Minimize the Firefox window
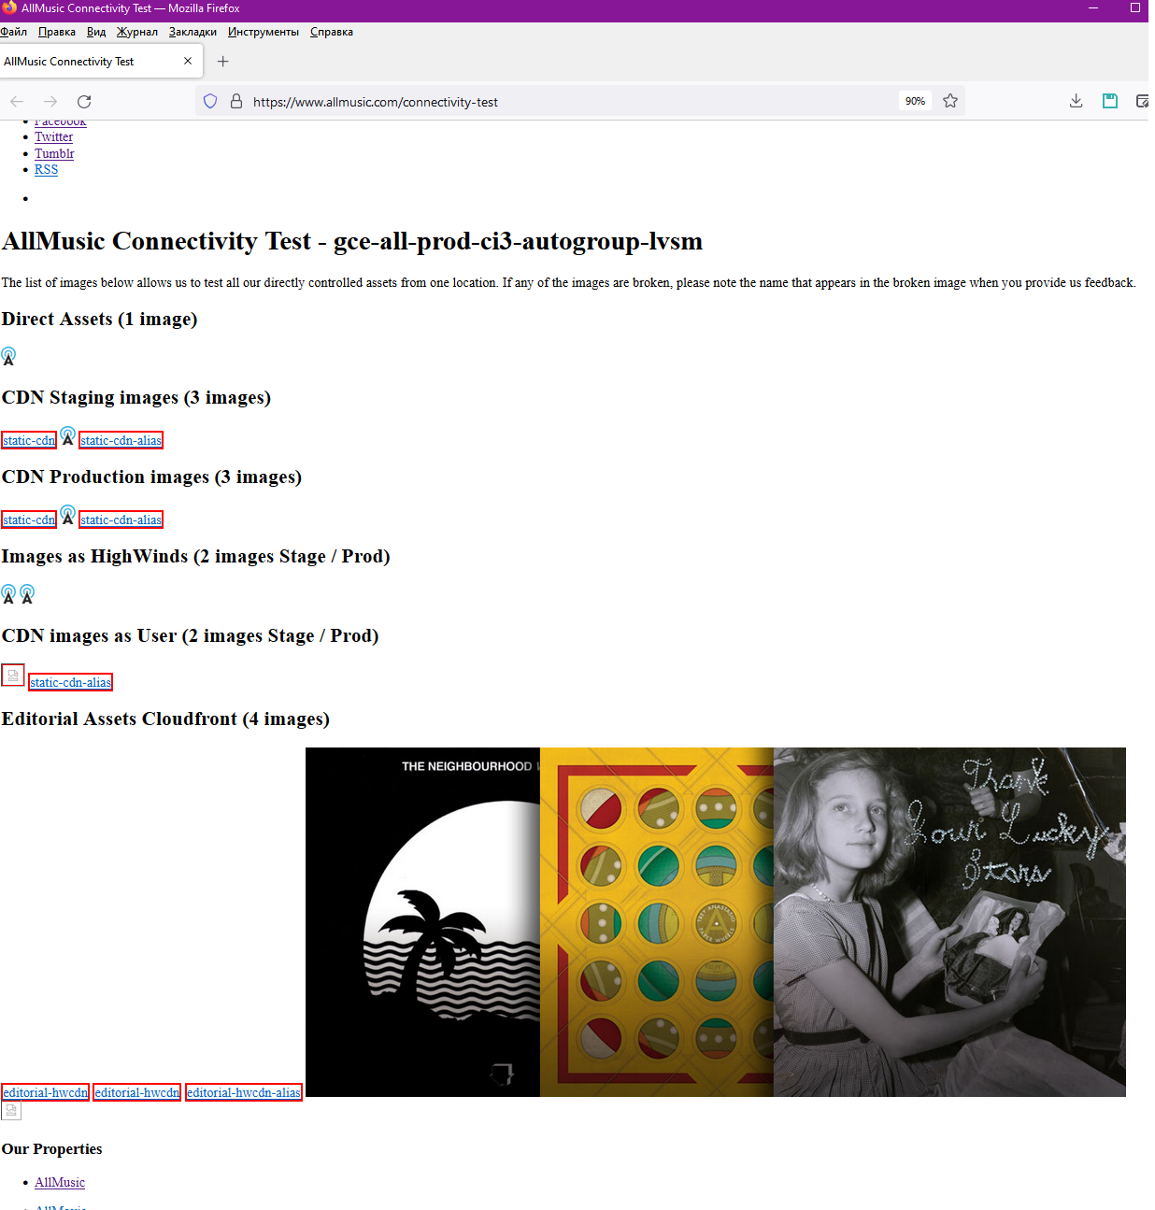 (1093, 7)
